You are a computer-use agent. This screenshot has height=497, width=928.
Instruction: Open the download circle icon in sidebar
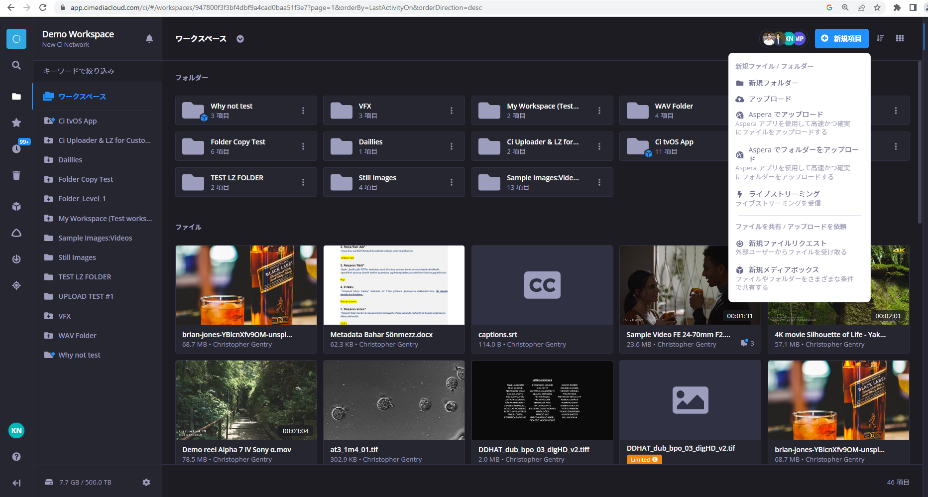click(16, 259)
